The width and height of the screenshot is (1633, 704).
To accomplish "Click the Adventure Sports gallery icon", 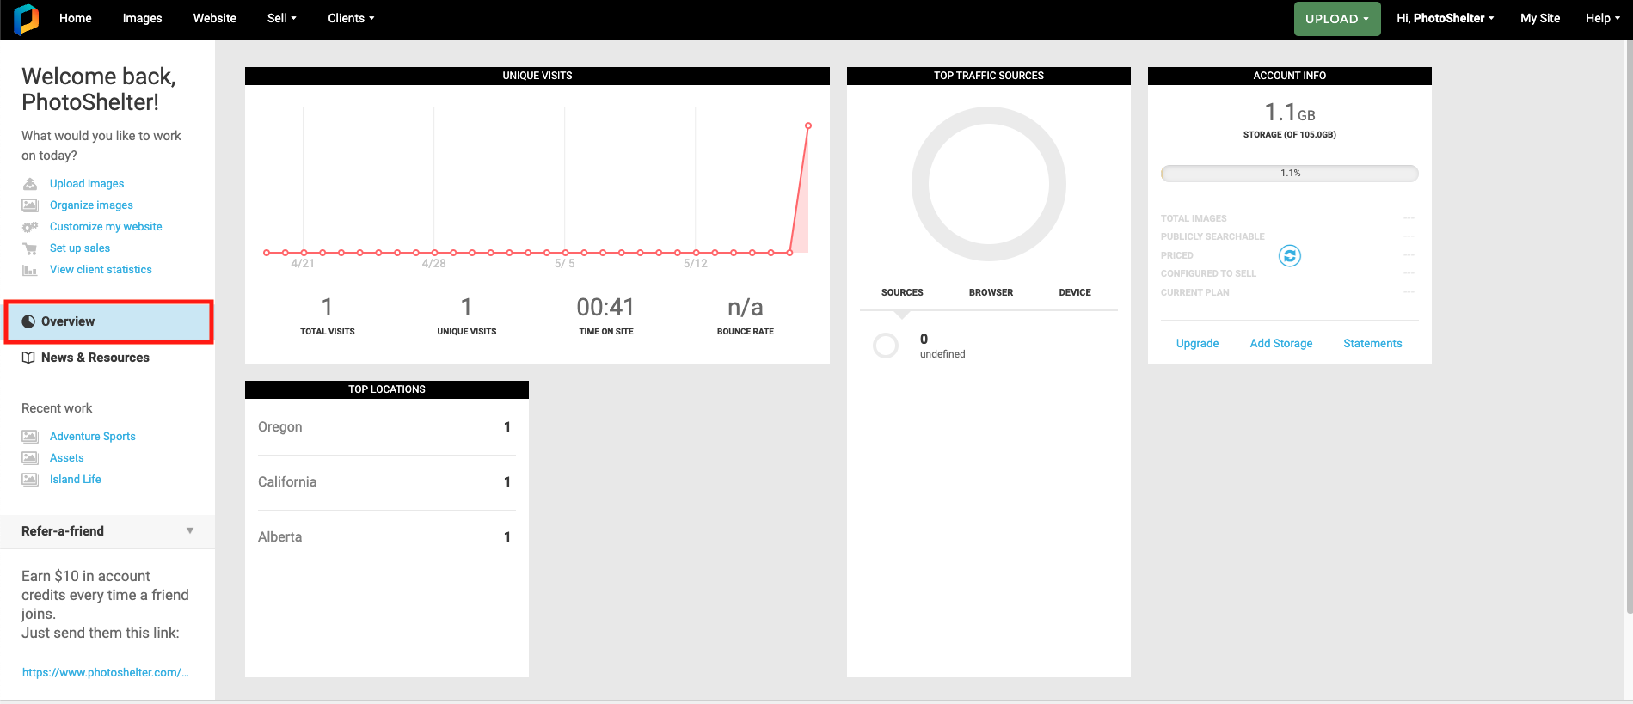I will tap(30, 437).
